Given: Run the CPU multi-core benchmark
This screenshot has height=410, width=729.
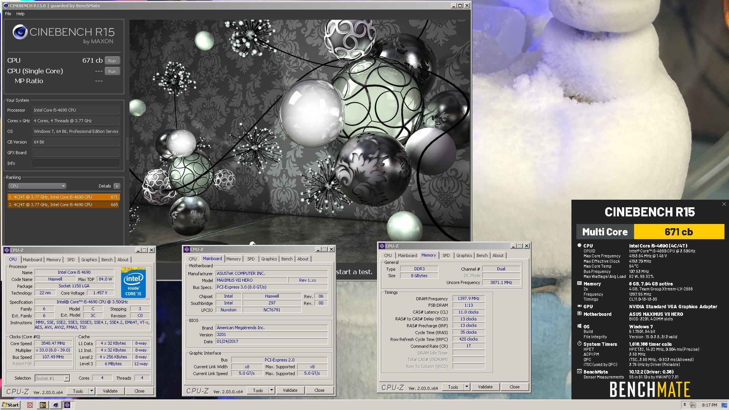Looking at the screenshot, I should [112, 61].
